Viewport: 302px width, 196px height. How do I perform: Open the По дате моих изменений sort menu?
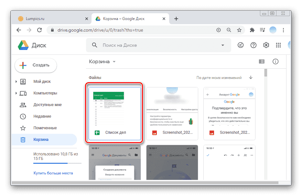click(x=219, y=78)
